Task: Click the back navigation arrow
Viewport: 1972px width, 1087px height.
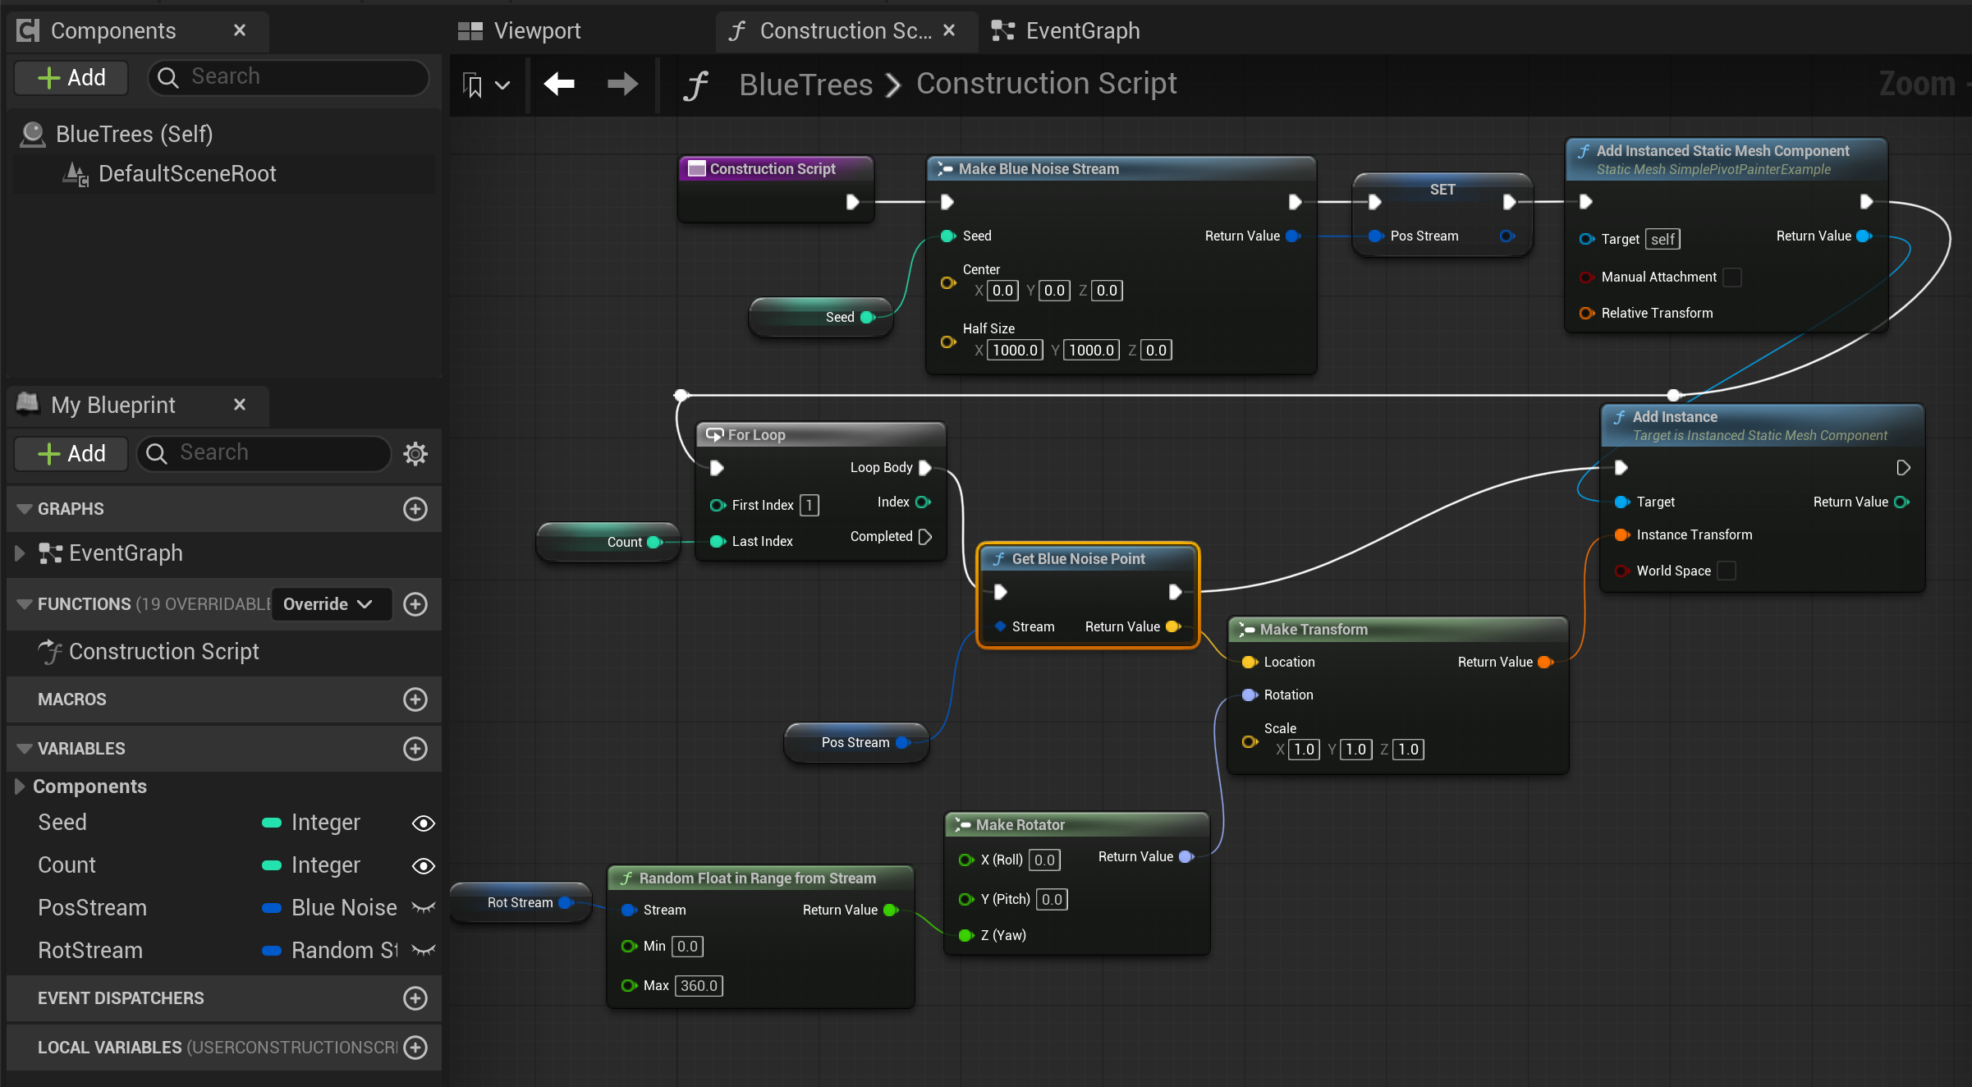Action: [x=559, y=84]
